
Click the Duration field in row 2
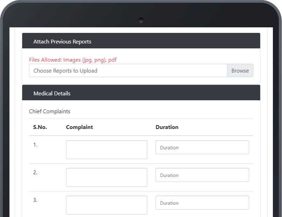202,175
